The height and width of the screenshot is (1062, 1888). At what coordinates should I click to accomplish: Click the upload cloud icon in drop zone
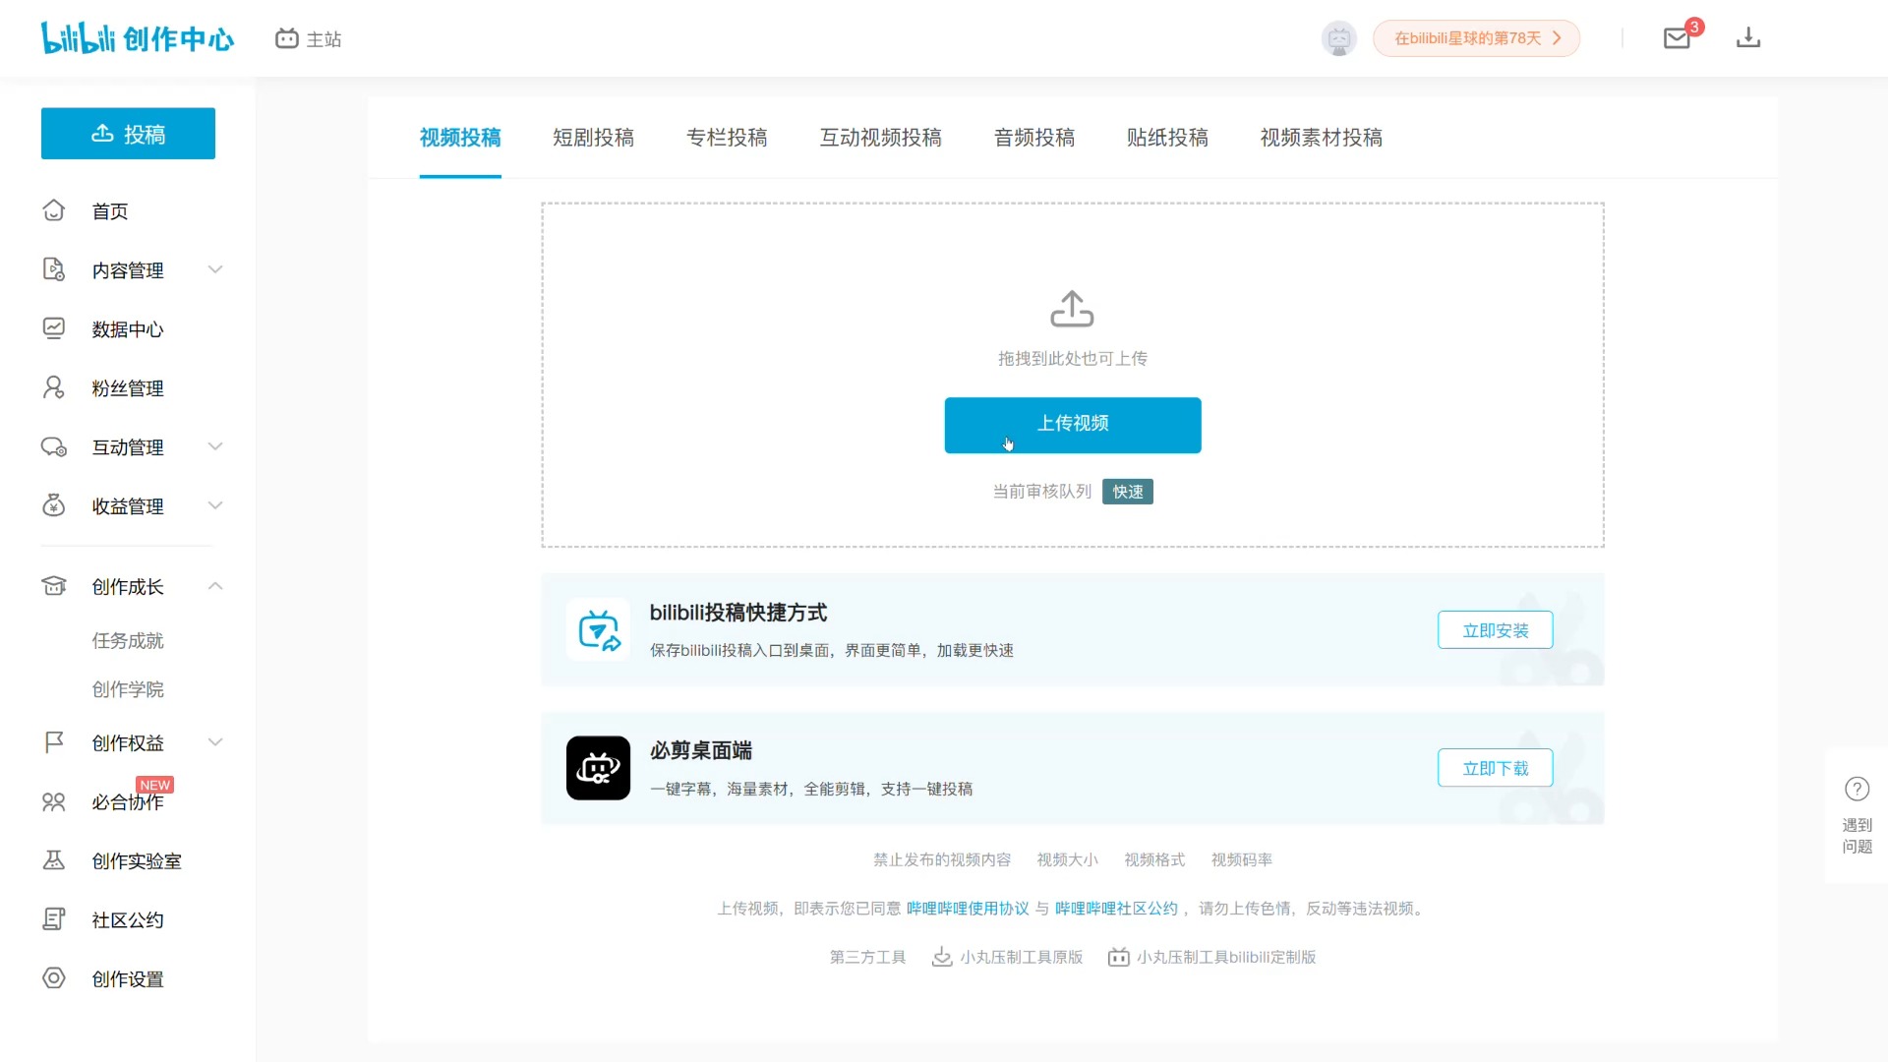(1072, 309)
